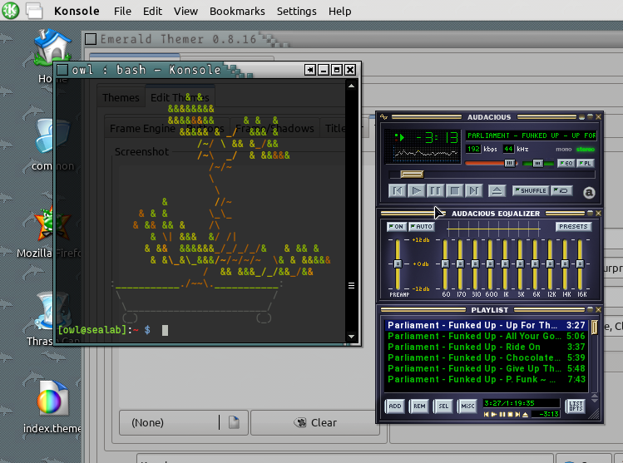Toggle equalizer AUTO button
Image resolution: width=623 pixels, height=463 pixels.
(422, 226)
